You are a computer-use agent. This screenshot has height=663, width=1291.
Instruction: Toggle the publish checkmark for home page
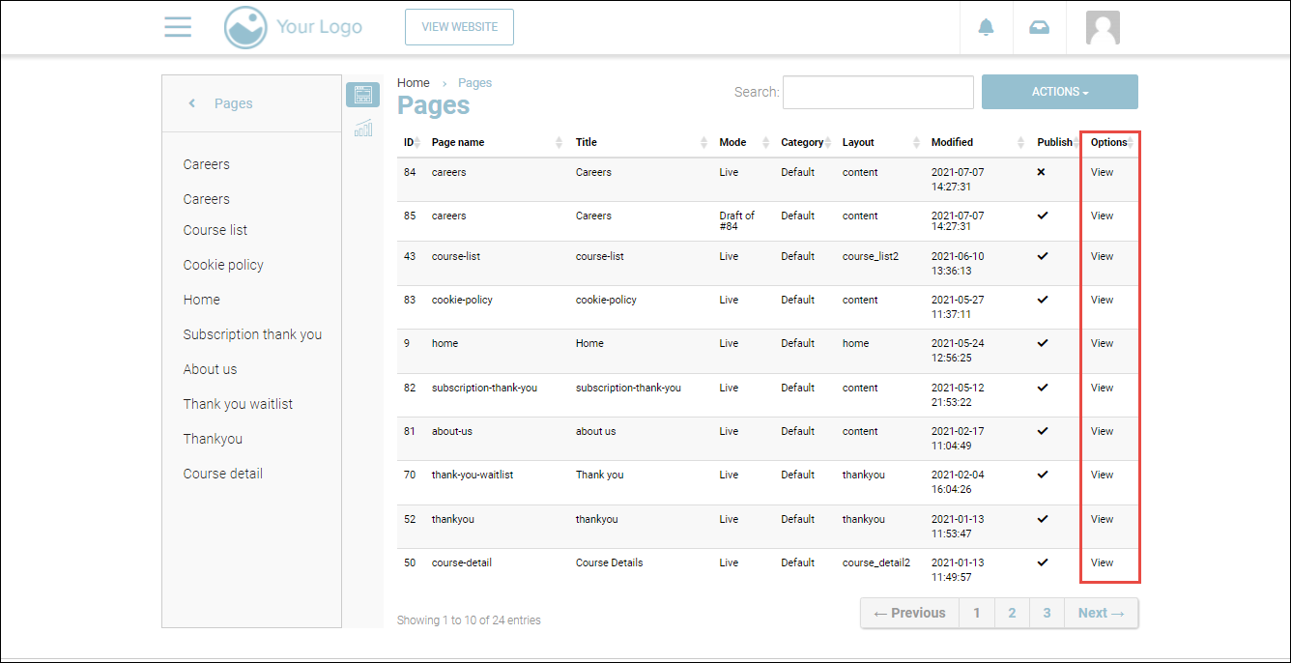coord(1042,343)
